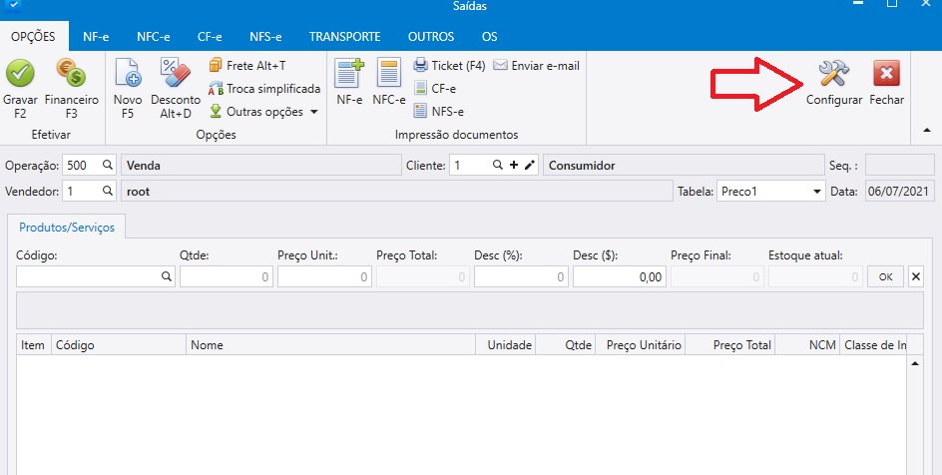This screenshot has width=942, height=475.
Task: Click the red Fechar button
Action: click(x=886, y=74)
